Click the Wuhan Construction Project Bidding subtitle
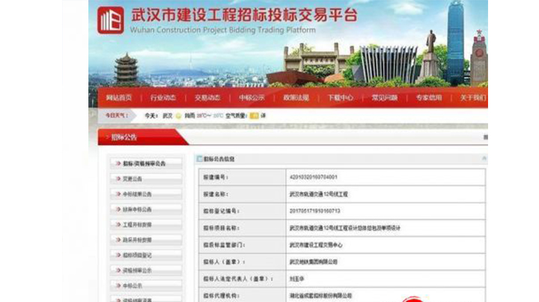Image resolution: width=539 pixels, height=302 pixels. click(223, 30)
